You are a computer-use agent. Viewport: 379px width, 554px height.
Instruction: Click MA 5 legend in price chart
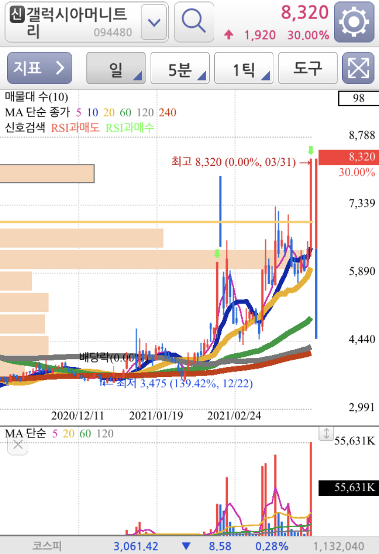coord(78,112)
